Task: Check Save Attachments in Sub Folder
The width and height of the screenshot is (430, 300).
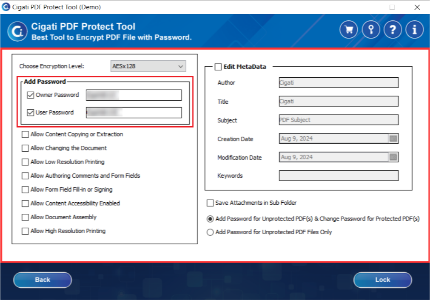Action: 210,203
